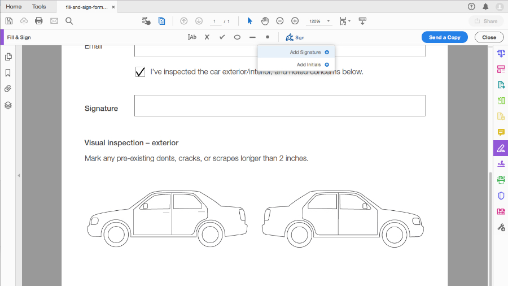Select the Add Text tool

(192, 37)
